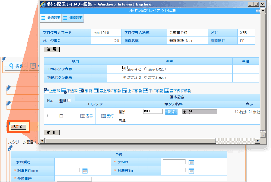
Task: Click the 上に移動 move up icon
Action: [x=125, y=91]
